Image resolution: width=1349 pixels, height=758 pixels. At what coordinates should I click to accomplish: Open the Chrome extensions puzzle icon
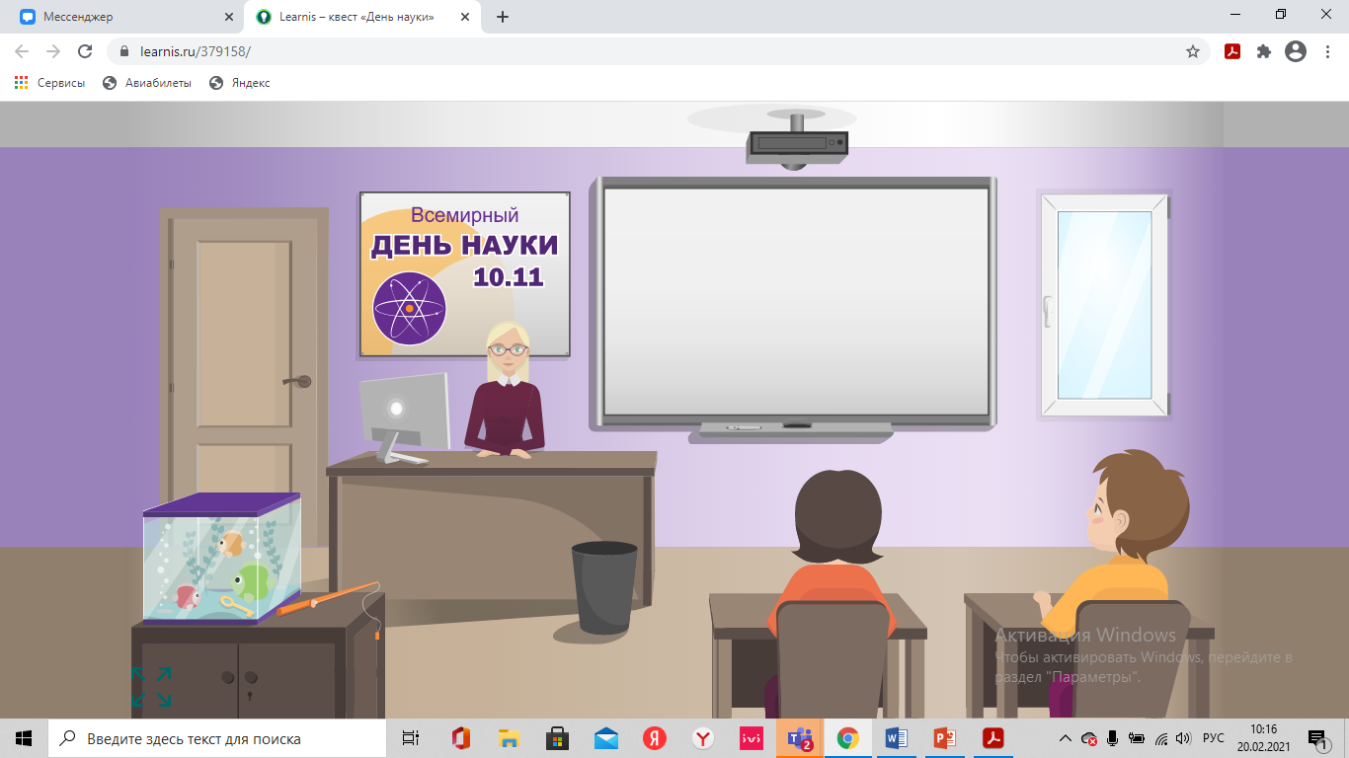point(1263,51)
